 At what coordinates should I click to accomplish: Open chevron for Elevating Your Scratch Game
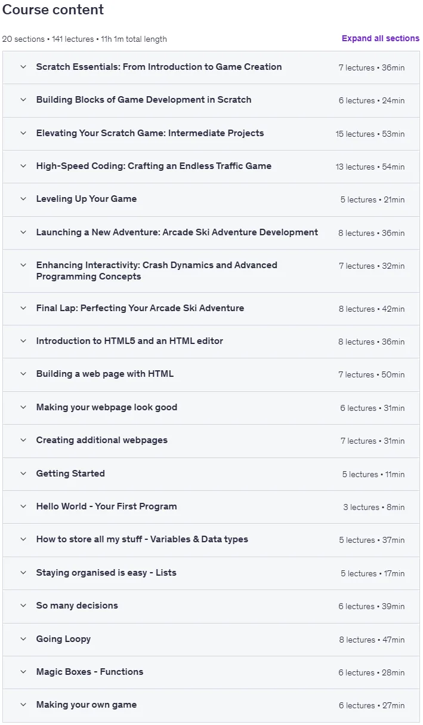pos(23,133)
